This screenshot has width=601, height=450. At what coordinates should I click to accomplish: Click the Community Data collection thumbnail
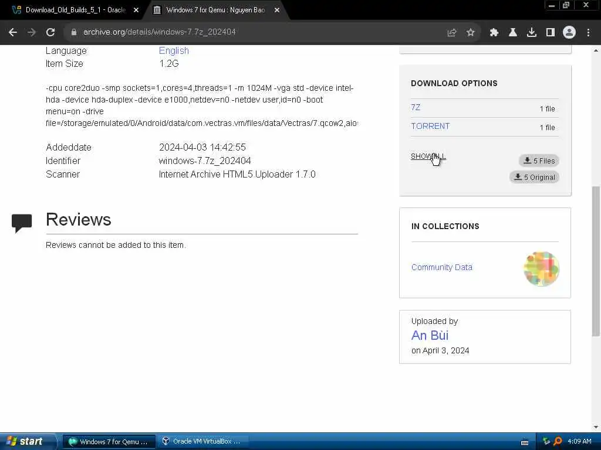coord(541,268)
